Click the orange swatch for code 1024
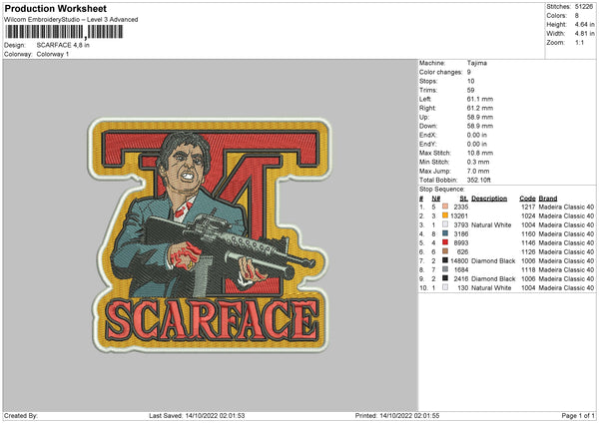Image resolution: width=599 pixels, height=423 pixels. pos(445,215)
